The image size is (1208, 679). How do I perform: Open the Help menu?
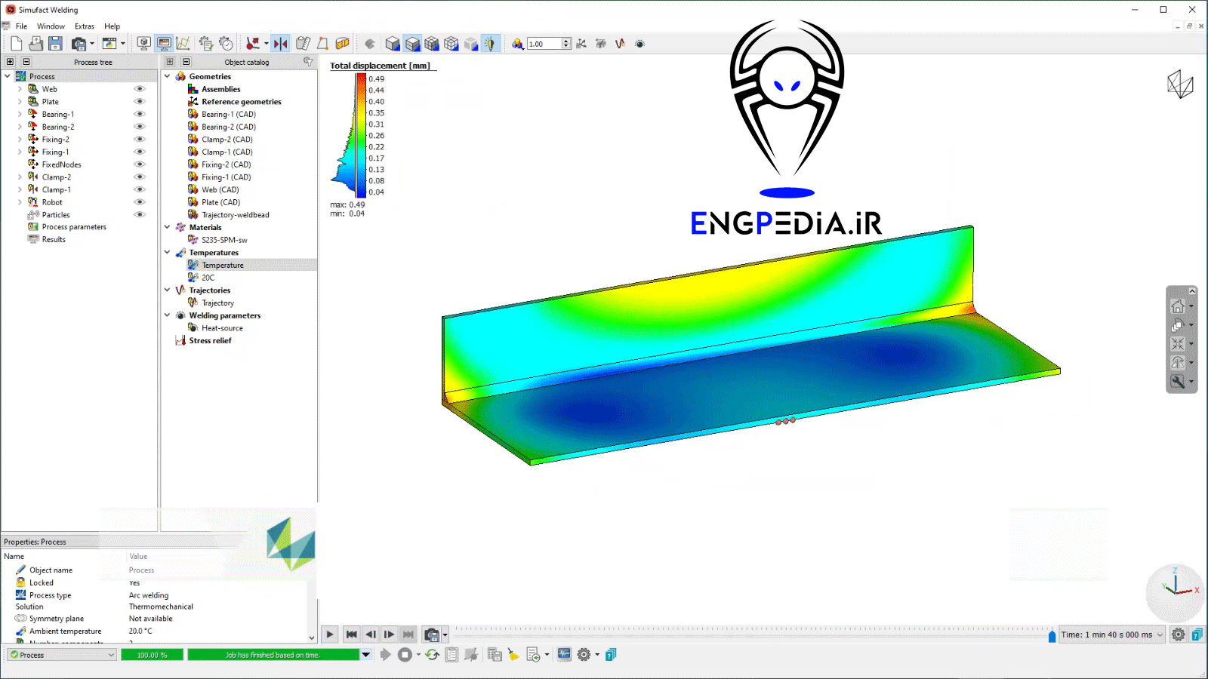click(112, 26)
